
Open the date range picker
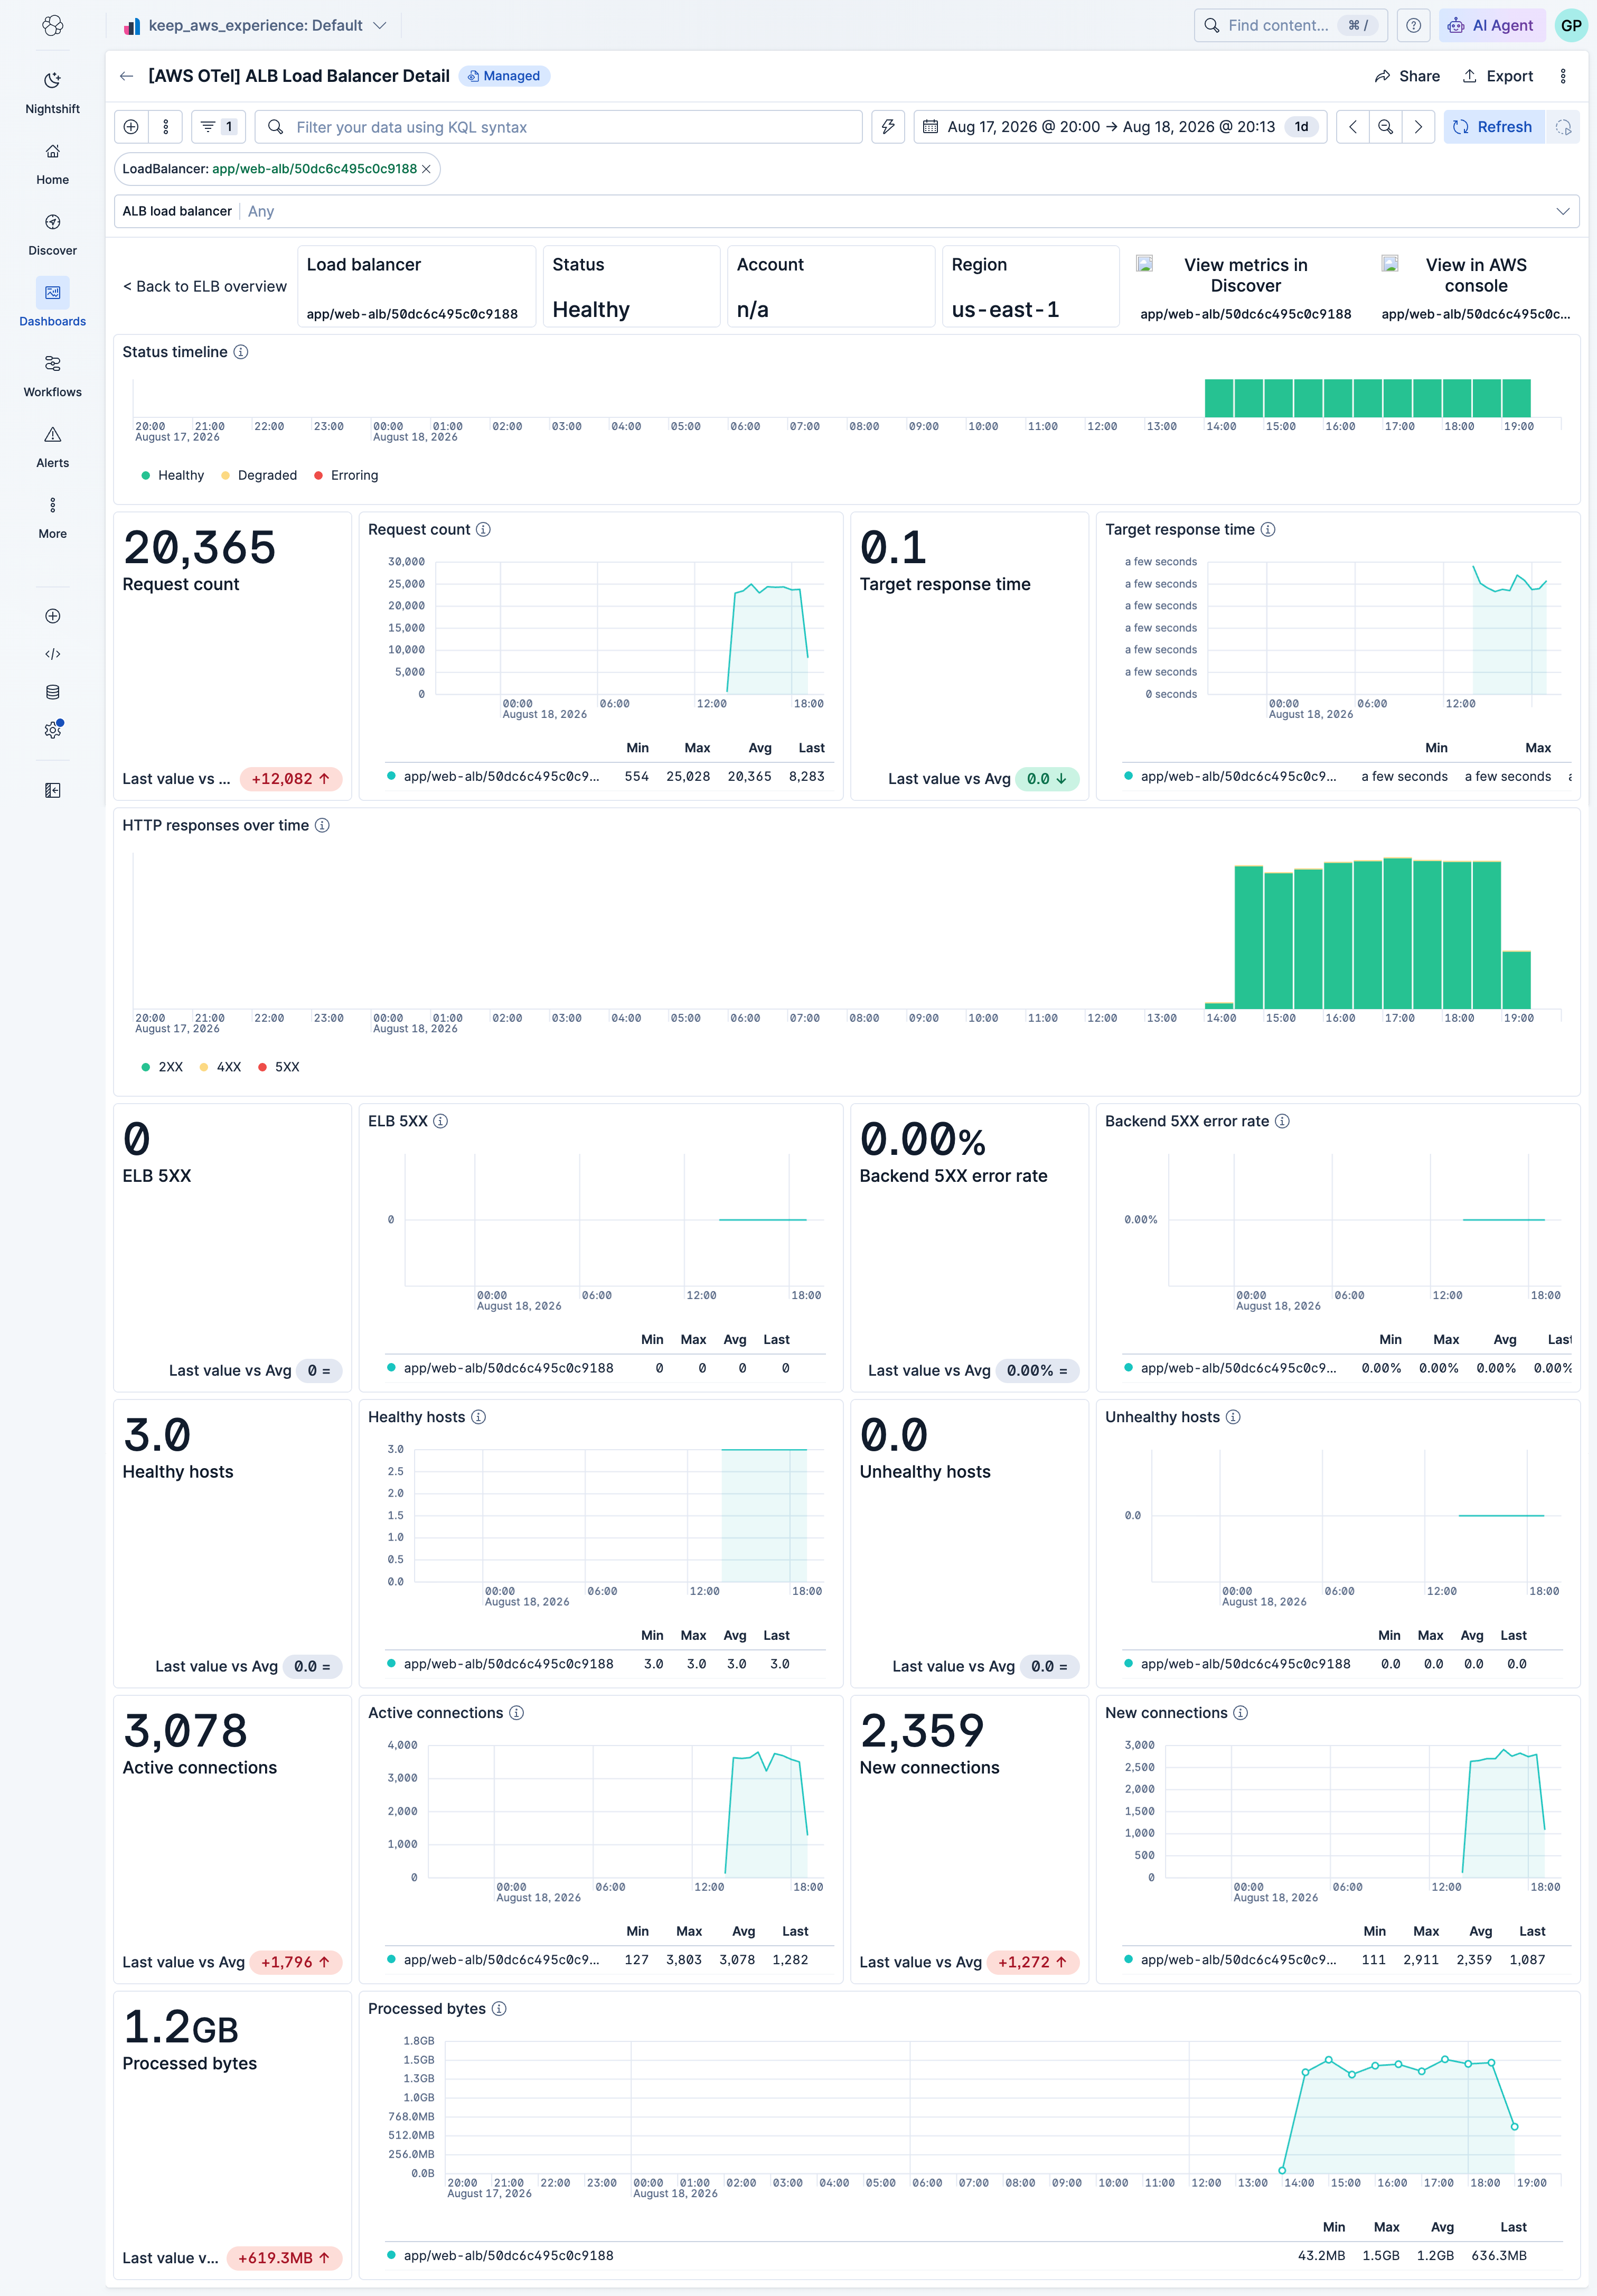(x=1110, y=127)
